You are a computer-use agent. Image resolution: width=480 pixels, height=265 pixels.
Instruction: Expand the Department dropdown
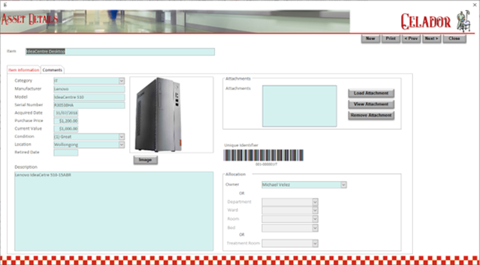click(x=315, y=202)
